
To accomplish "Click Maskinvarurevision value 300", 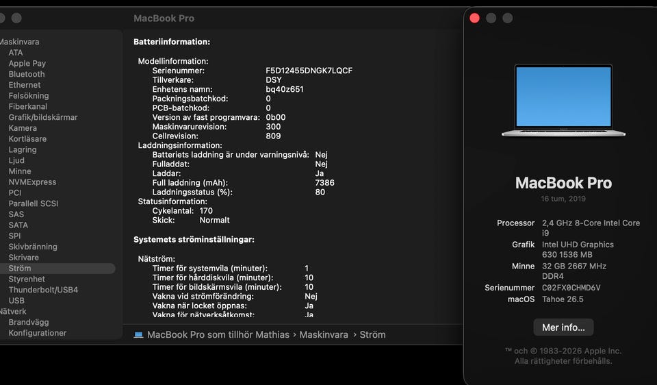I will (x=273, y=127).
